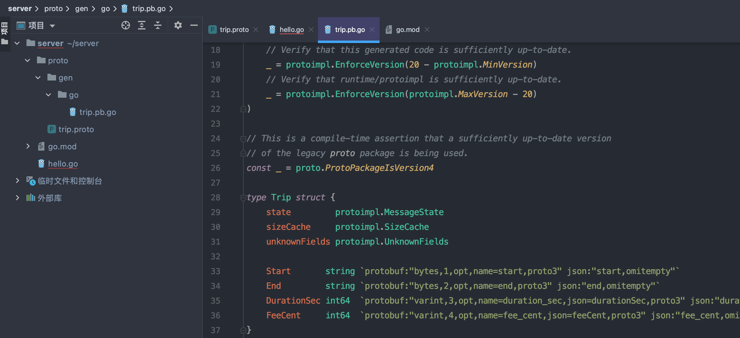Click the vertical Project tool window tab

point(5,28)
